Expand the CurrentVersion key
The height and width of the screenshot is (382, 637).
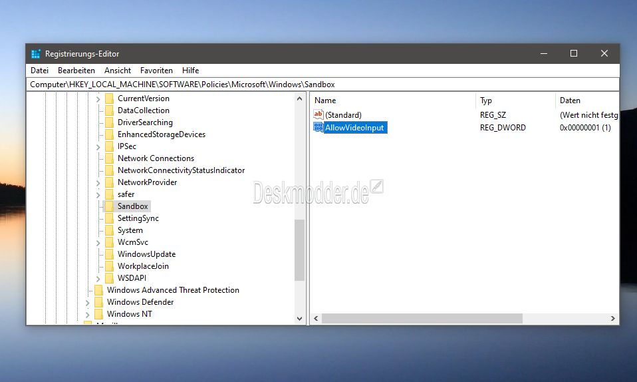[98, 99]
